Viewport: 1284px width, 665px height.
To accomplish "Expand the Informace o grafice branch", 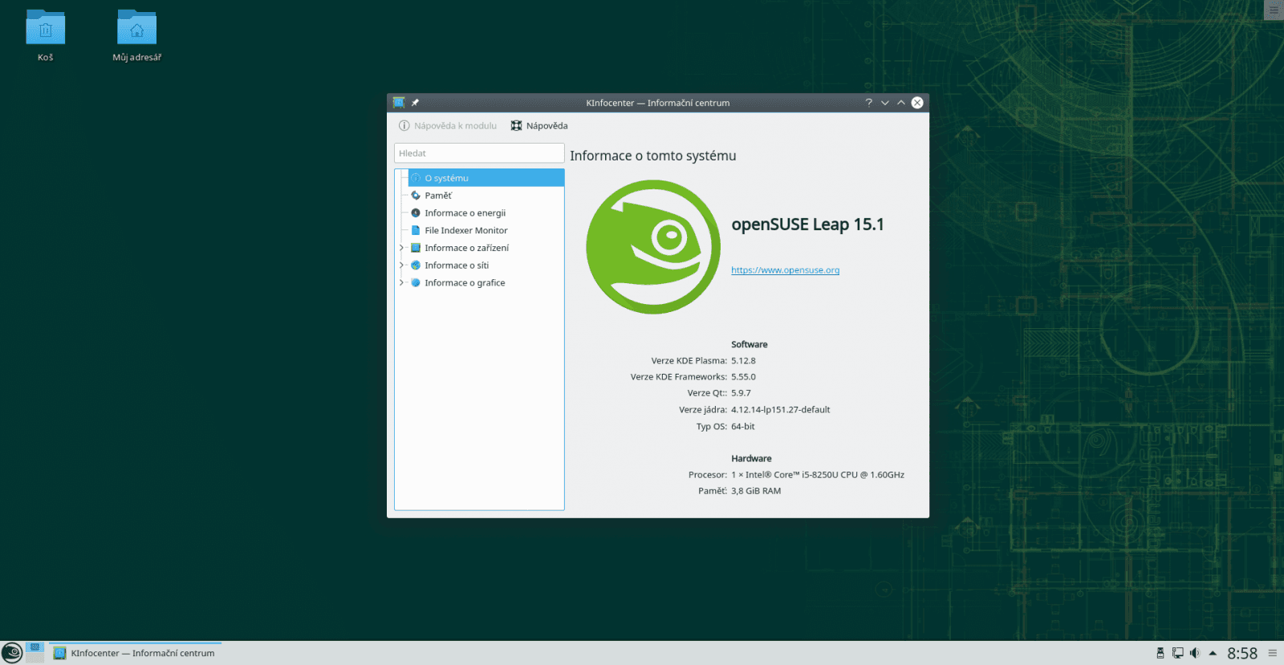I will pos(401,283).
